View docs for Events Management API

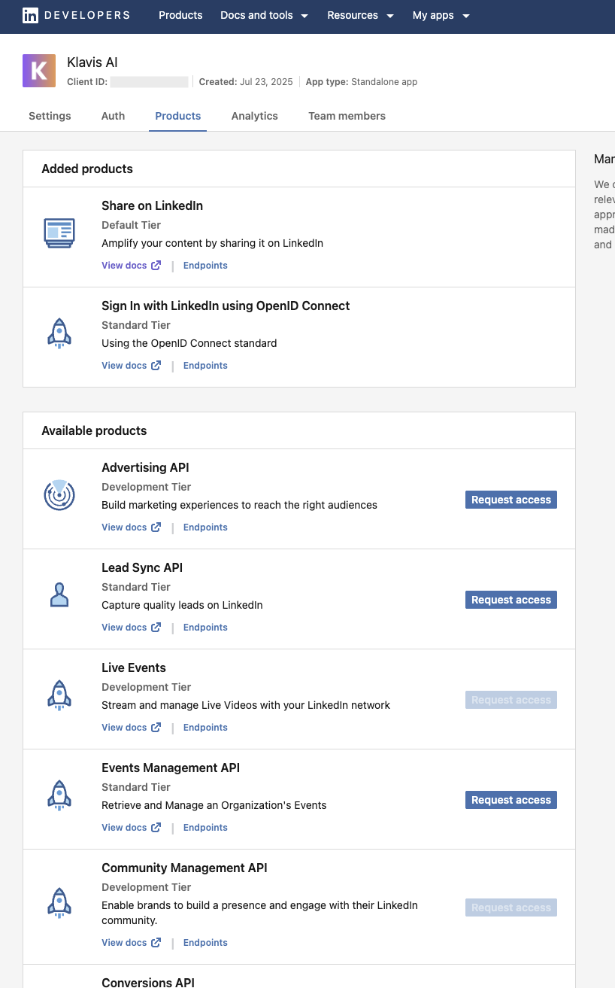pyautogui.click(x=131, y=828)
